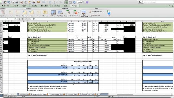The height and width of the screenshot is (98, 174).
Task: Click the Share Workbook icon
Action: (84, 13)
